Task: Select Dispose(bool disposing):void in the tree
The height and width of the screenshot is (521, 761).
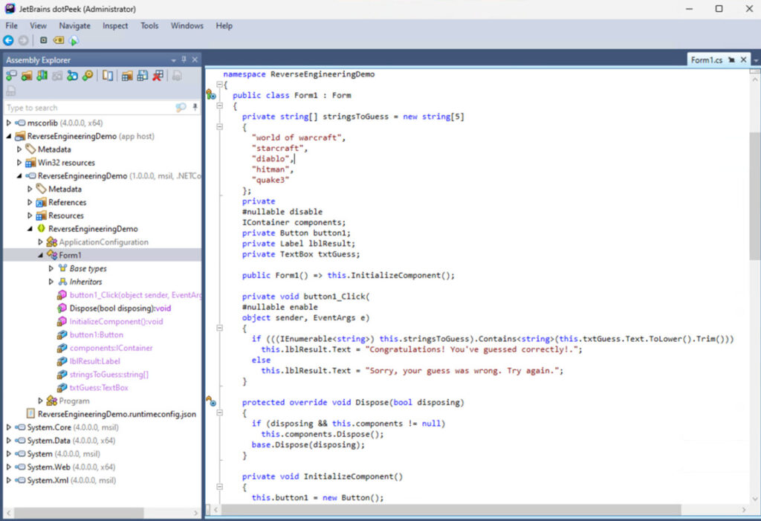Action: click(120, 308)
